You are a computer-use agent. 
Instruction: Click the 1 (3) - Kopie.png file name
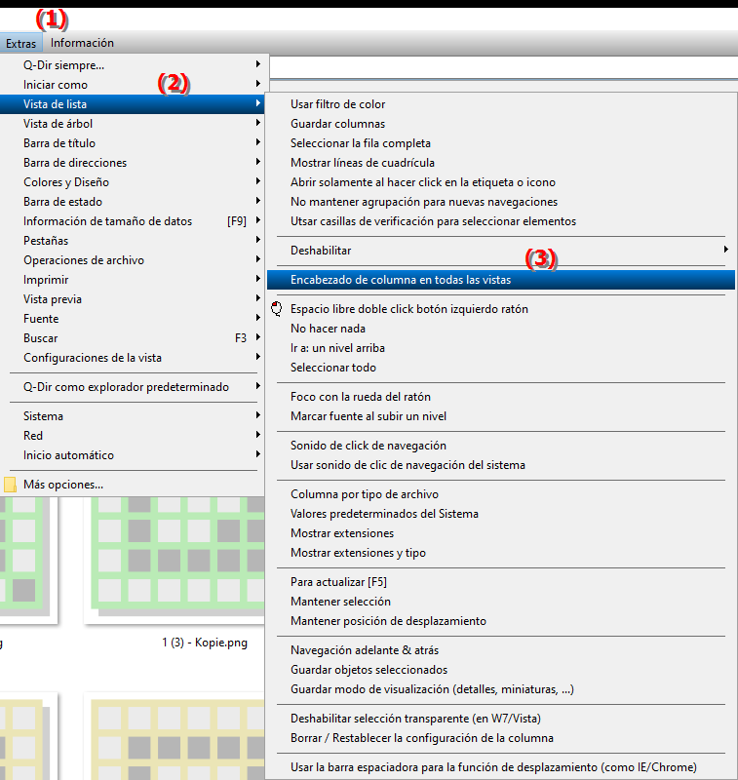205,643
